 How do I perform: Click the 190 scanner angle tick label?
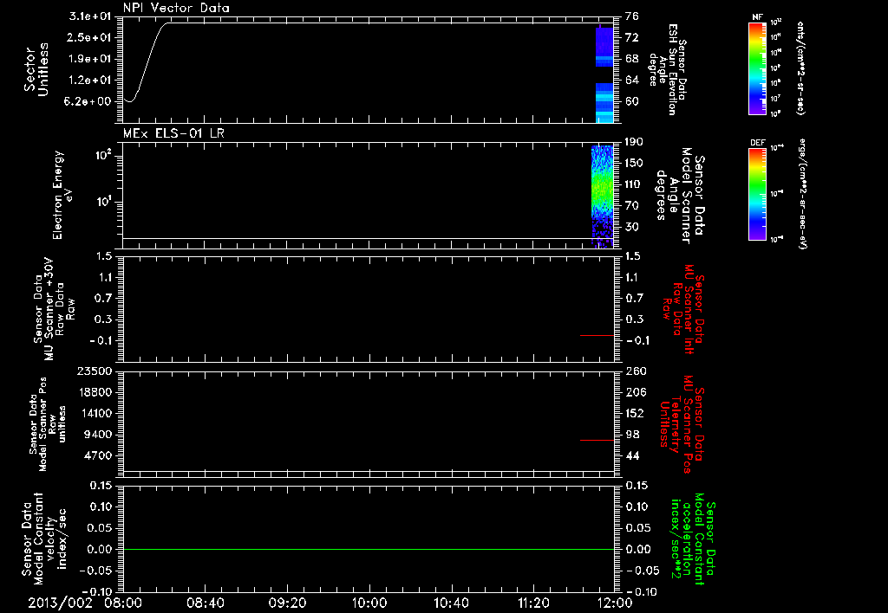[x=632, y=142]
